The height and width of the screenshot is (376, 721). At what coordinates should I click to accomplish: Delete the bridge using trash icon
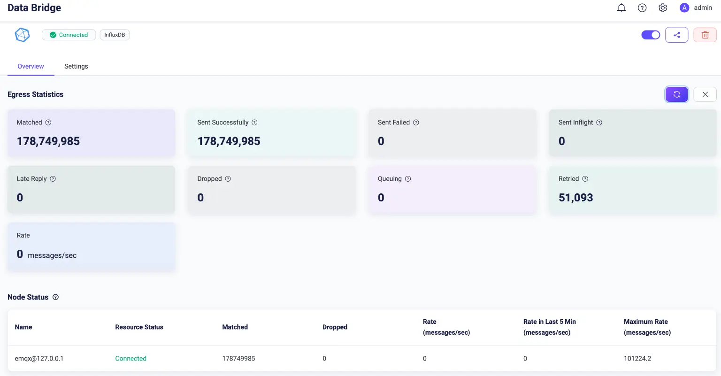point(705,35)
